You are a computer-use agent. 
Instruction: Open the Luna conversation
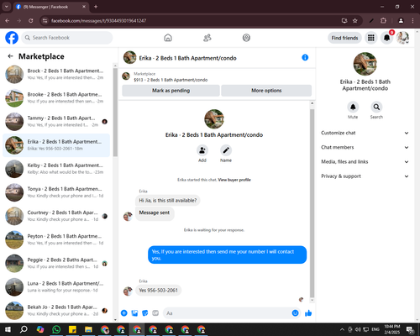coord(56,287)
